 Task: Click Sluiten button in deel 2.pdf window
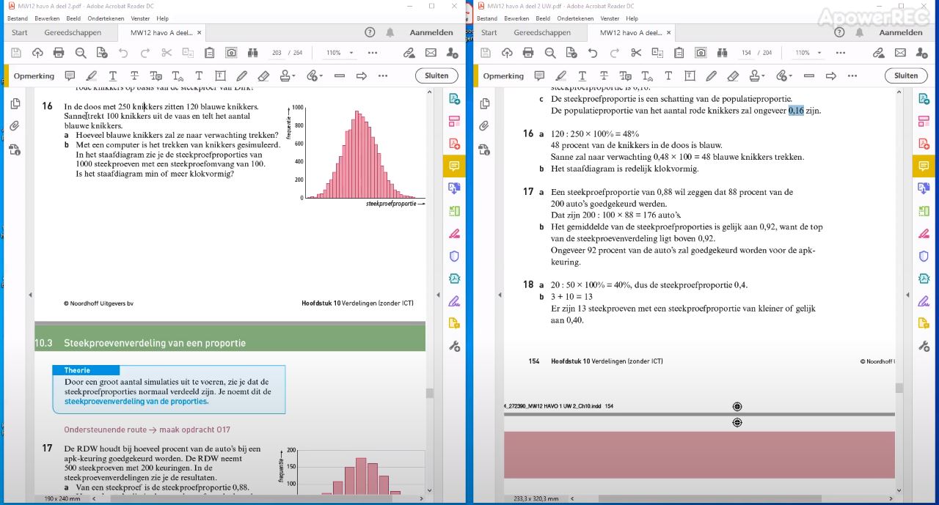tap(436, 75)
